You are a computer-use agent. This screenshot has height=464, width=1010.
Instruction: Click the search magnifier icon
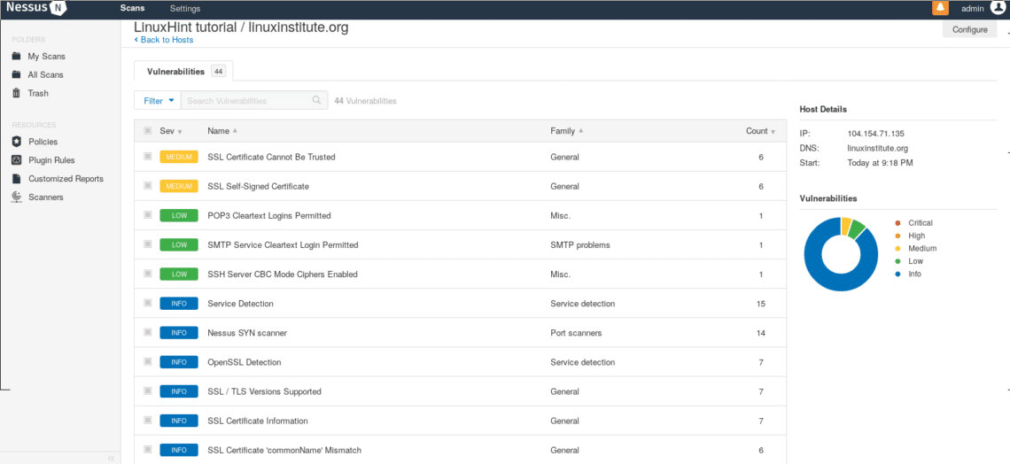[x=316, y=100]
